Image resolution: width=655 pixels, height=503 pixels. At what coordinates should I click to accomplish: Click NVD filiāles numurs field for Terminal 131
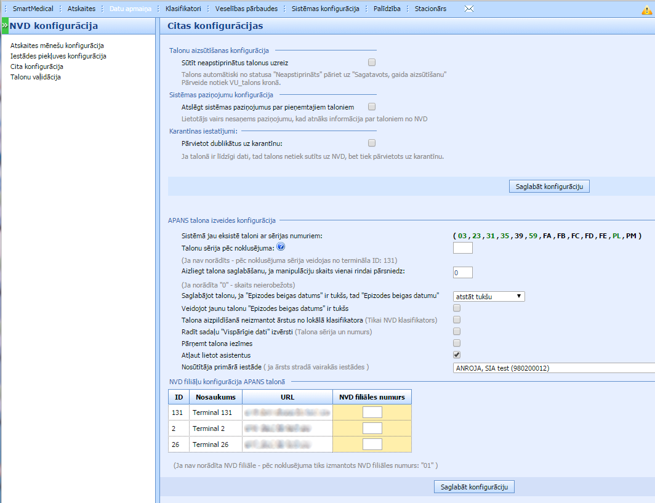[372, 412]
